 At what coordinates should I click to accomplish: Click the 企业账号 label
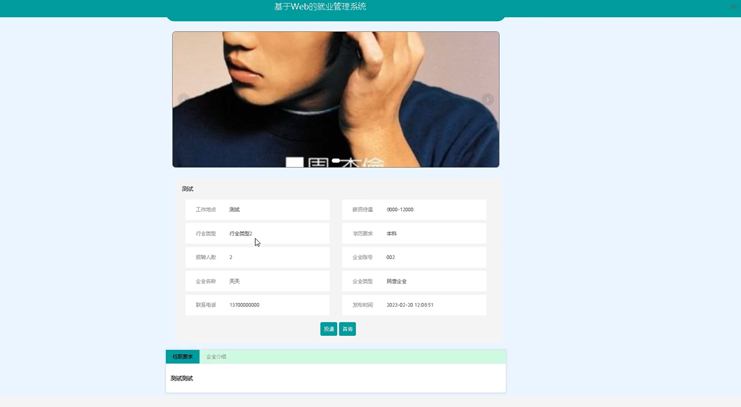363,257
